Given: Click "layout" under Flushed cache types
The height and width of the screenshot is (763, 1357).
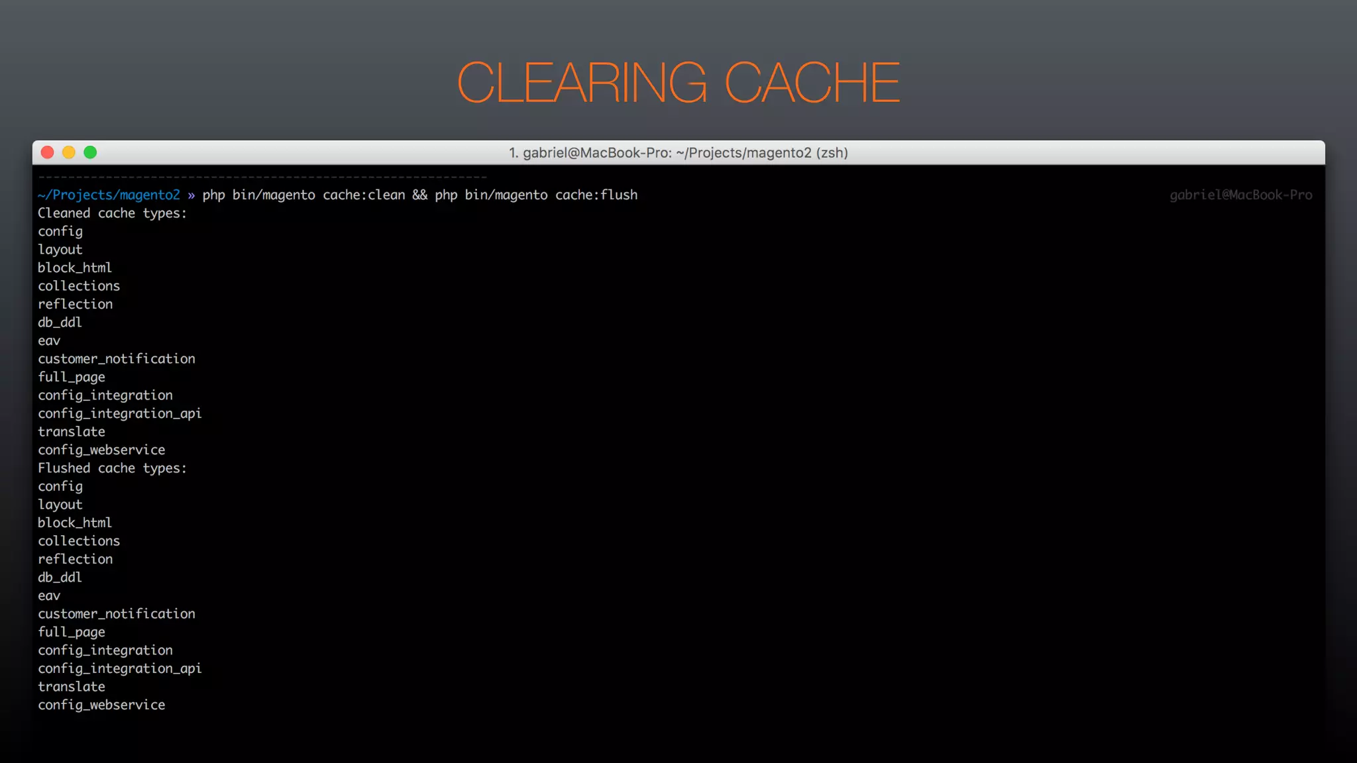Looking at the screenshot, I should pos(60,505).
